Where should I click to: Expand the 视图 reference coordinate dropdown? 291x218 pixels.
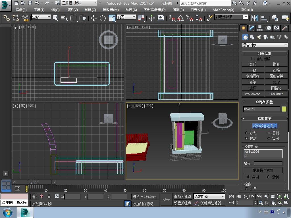click(x=126, y=17)
